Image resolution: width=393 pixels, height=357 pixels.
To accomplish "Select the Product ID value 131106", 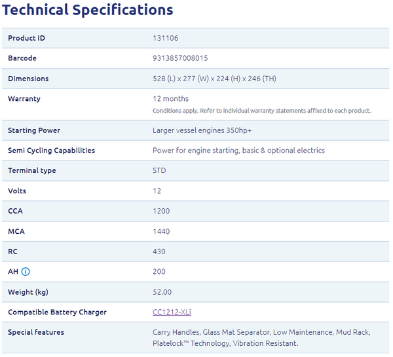I will tap(165, 38).
